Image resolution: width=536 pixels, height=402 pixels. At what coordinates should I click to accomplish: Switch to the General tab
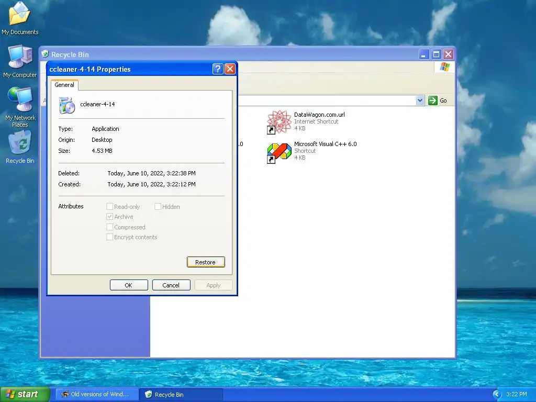click(x=64, y=85)
